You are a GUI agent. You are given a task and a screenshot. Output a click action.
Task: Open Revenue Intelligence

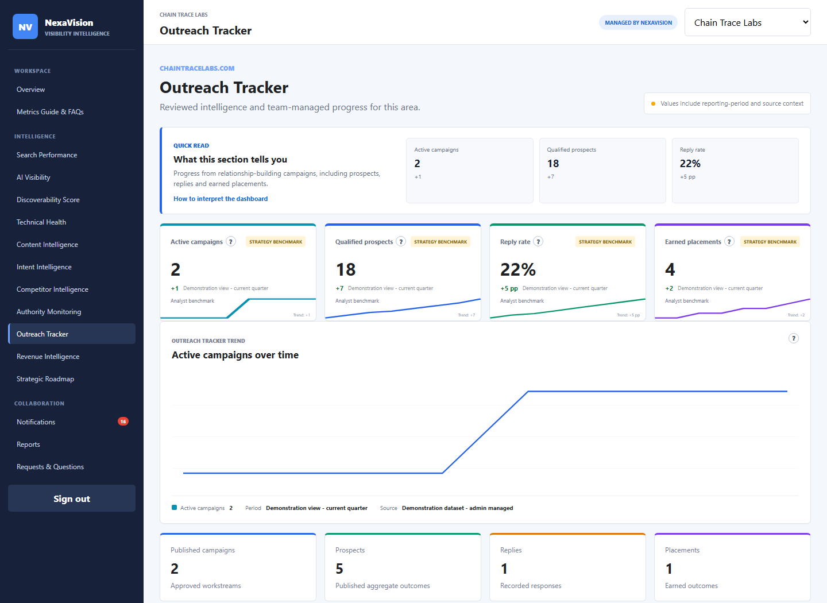point(72,357)
